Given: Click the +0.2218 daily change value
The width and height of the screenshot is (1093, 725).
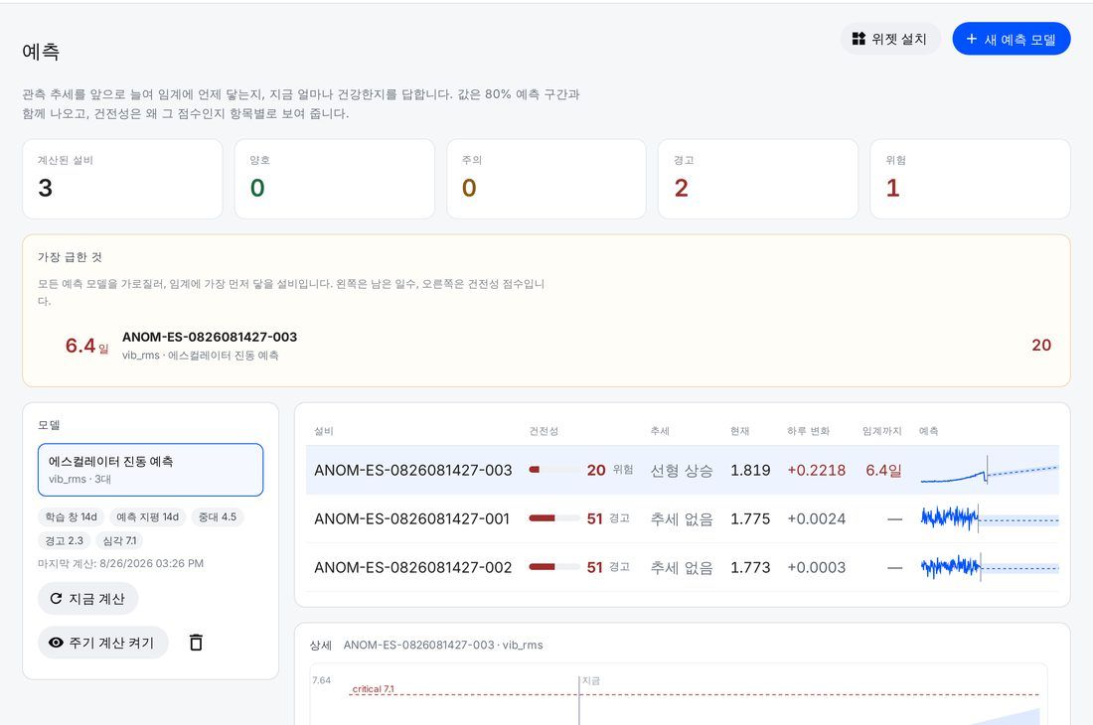Looking at the screenshot, I should [x=816, y=471].
